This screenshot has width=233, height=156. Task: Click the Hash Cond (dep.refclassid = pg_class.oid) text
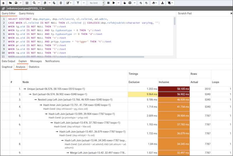click(x=66, y=109)
